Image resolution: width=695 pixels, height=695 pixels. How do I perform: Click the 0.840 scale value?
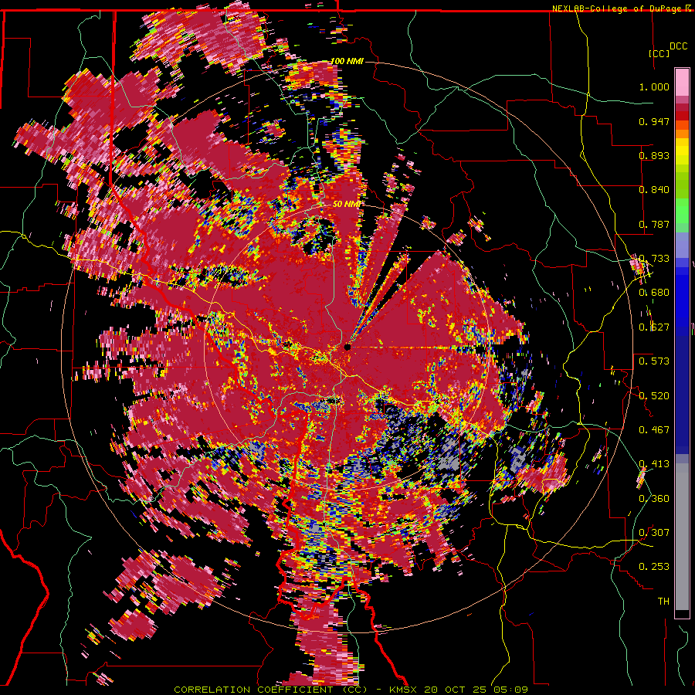654,190
